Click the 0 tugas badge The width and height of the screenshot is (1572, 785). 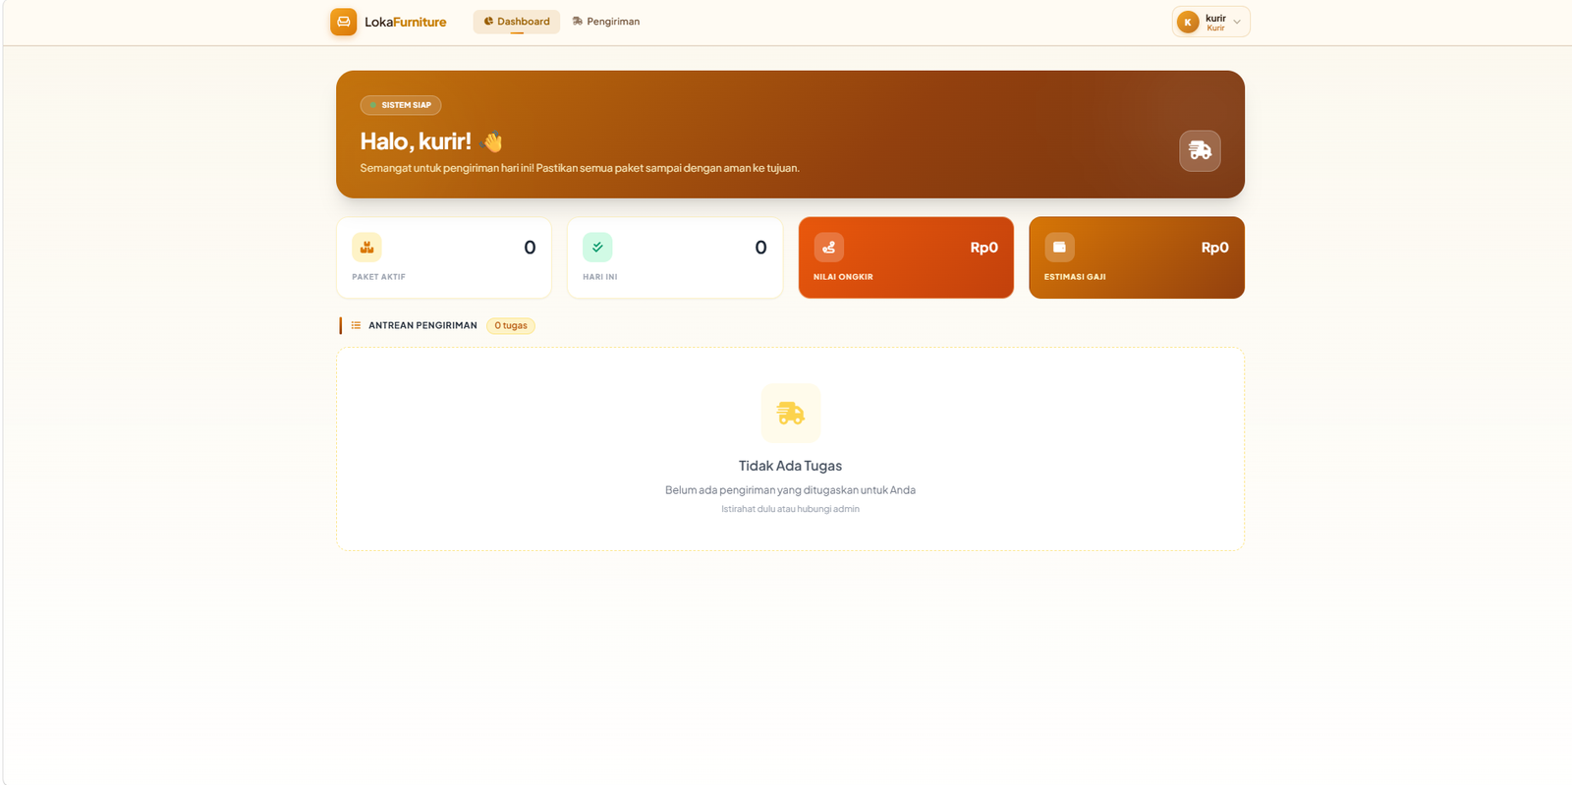click(511, 325)
